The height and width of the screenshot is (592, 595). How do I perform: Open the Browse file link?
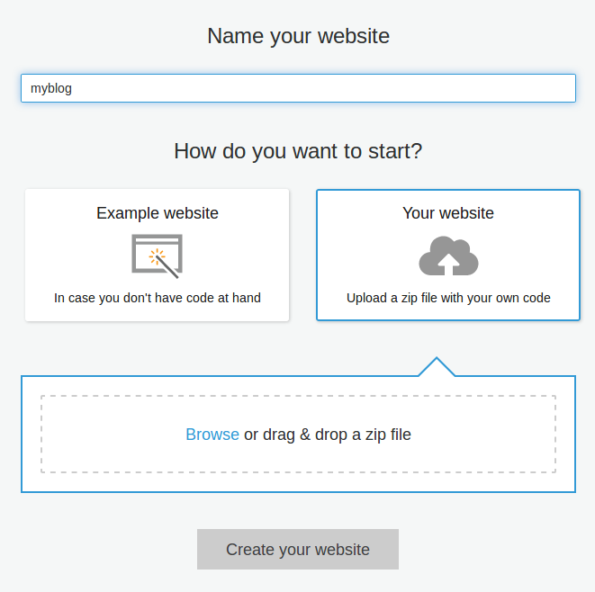(x=212, y=435)
